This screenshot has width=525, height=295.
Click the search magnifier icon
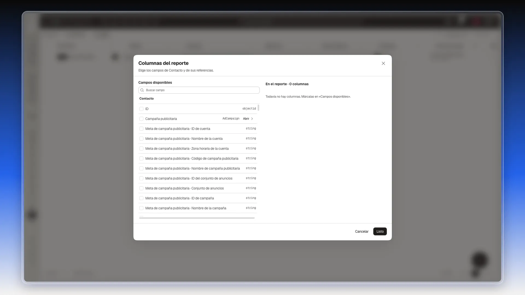142,90
